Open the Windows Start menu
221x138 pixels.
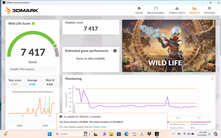click(x=50, y=134)
